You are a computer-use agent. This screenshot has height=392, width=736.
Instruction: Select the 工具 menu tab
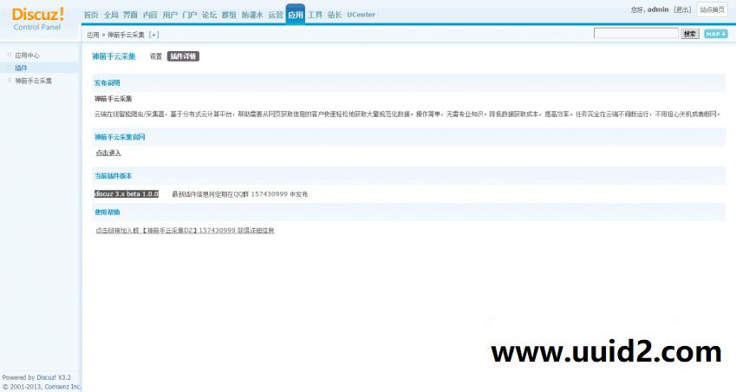(x=315, y=15)
